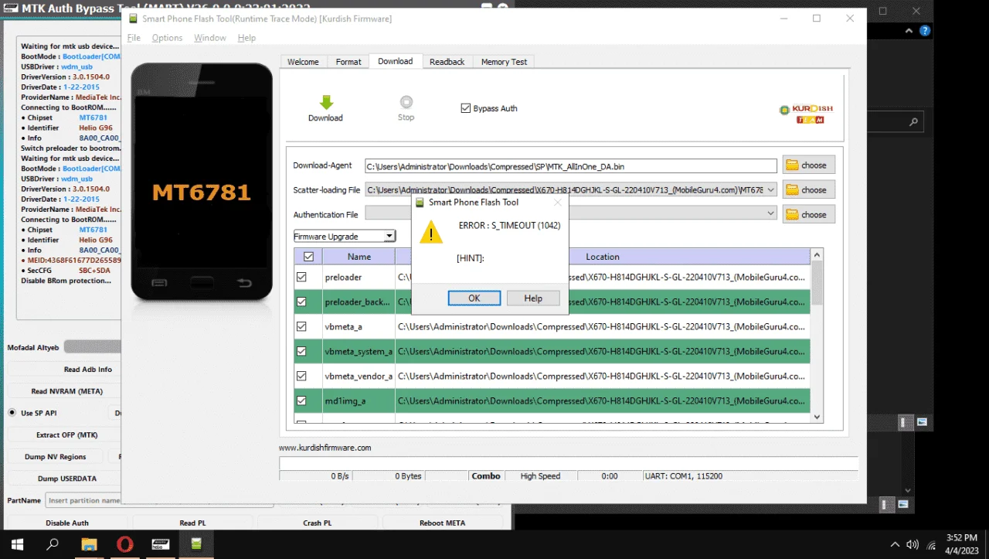Click the Reboot META button
This screenshot has height=559, width=989.
pos(443,523)
